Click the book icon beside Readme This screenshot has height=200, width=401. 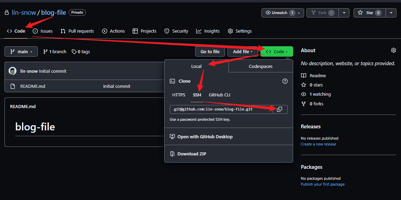pos(303,75)
